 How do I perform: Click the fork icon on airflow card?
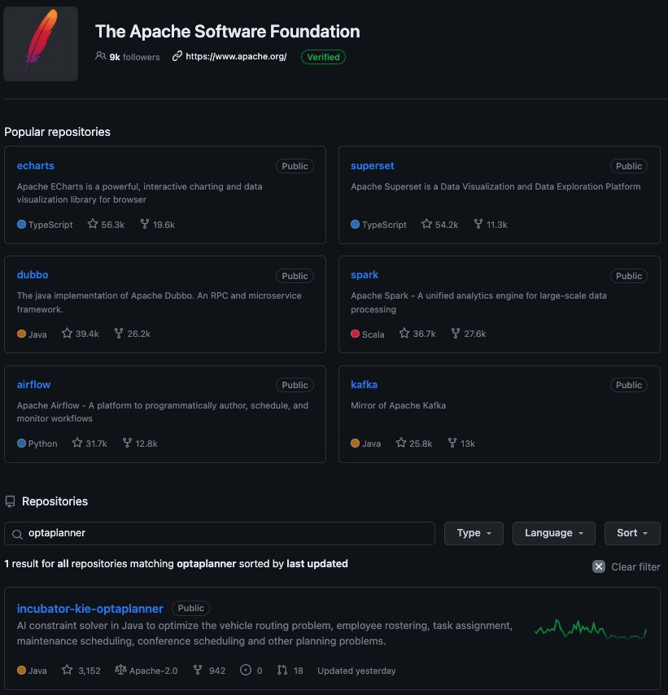[x=127, y=443]
